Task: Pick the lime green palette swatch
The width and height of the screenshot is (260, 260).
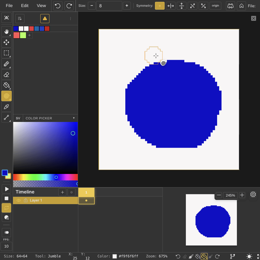Action: [23, 35]
